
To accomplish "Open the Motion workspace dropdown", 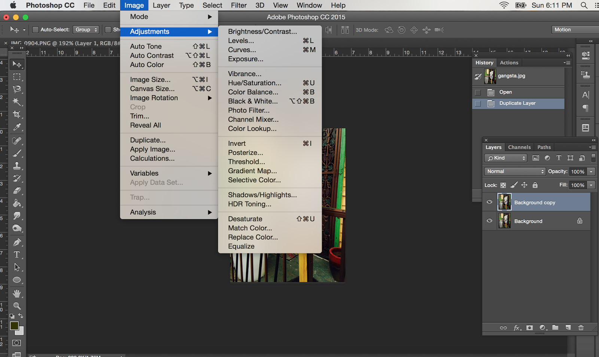I will (575, 30).
